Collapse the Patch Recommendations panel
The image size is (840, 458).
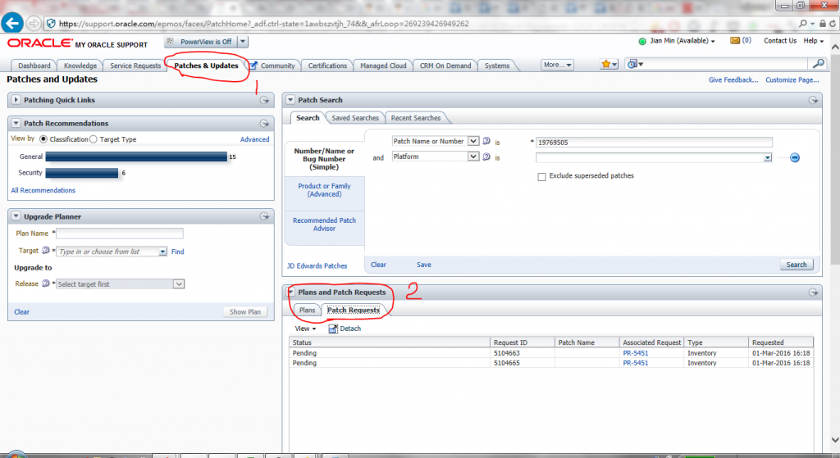(x=16, y=124)
